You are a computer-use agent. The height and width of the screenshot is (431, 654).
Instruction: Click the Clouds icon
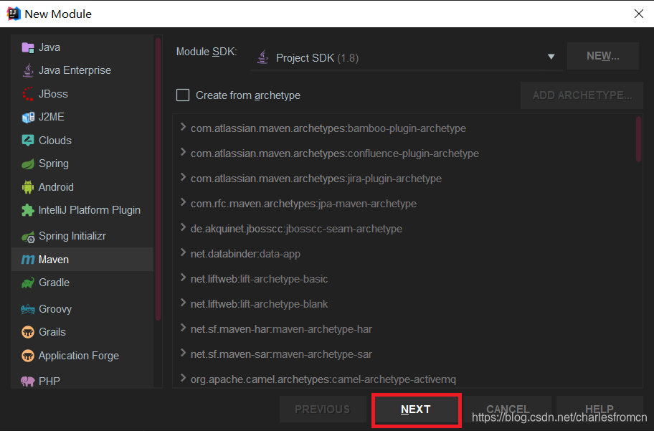click(x=28, y=141)
